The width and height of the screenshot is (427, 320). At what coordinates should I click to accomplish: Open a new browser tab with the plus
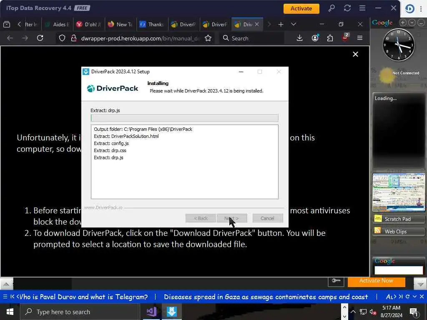281,25
